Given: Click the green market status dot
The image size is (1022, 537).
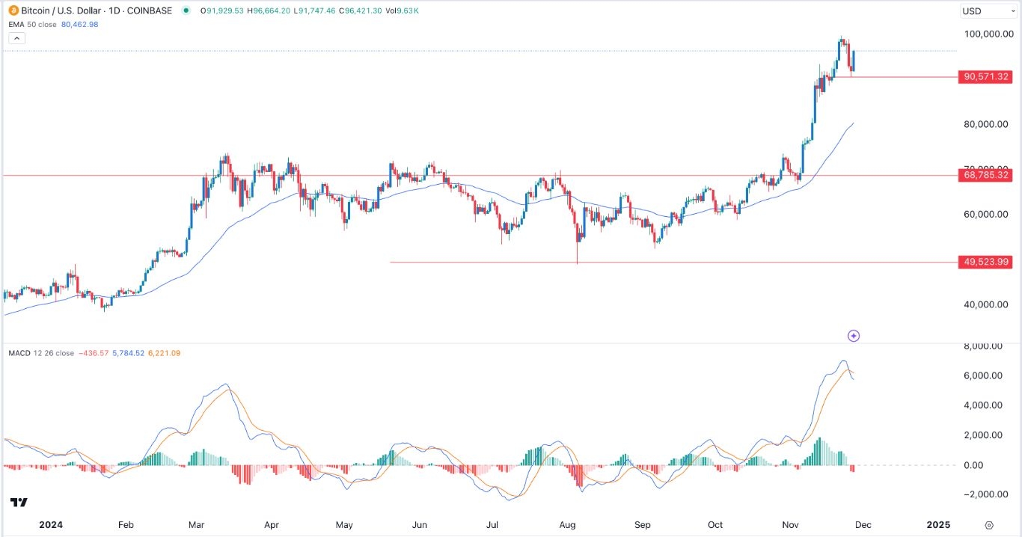Looking at the screenshot, I should [x=186, y=11].
